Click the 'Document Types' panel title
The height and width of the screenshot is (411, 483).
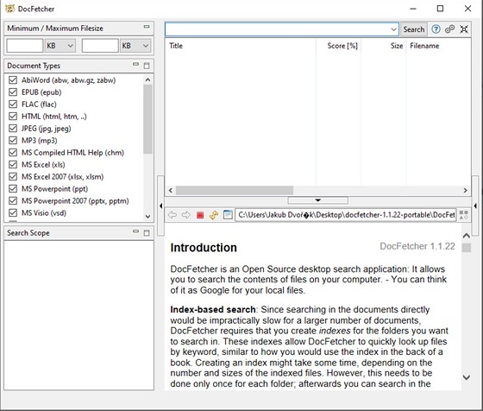click(x=34, y=66)
